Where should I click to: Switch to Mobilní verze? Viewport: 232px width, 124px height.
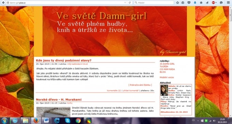[167, 77]
